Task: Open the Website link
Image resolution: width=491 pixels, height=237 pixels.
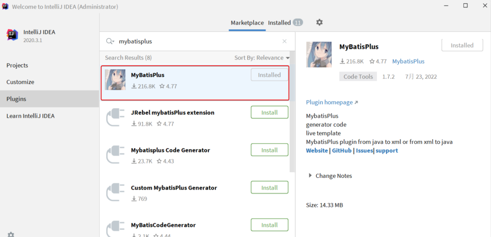Action: [317, 150]
